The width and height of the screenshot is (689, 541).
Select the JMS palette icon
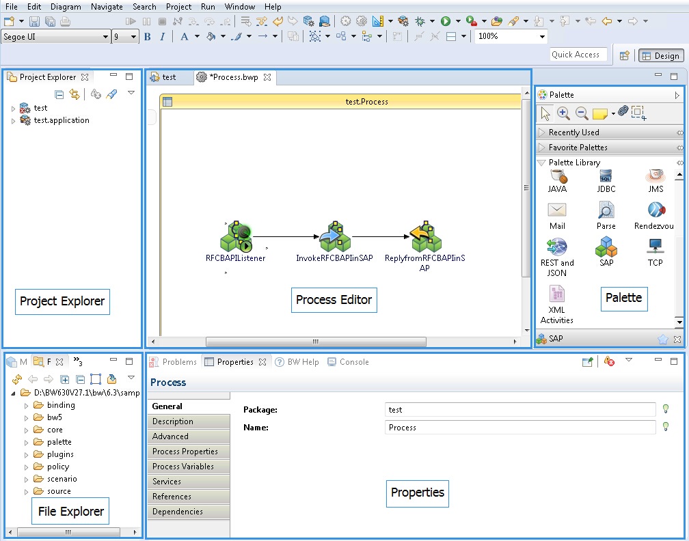[655, 178]
